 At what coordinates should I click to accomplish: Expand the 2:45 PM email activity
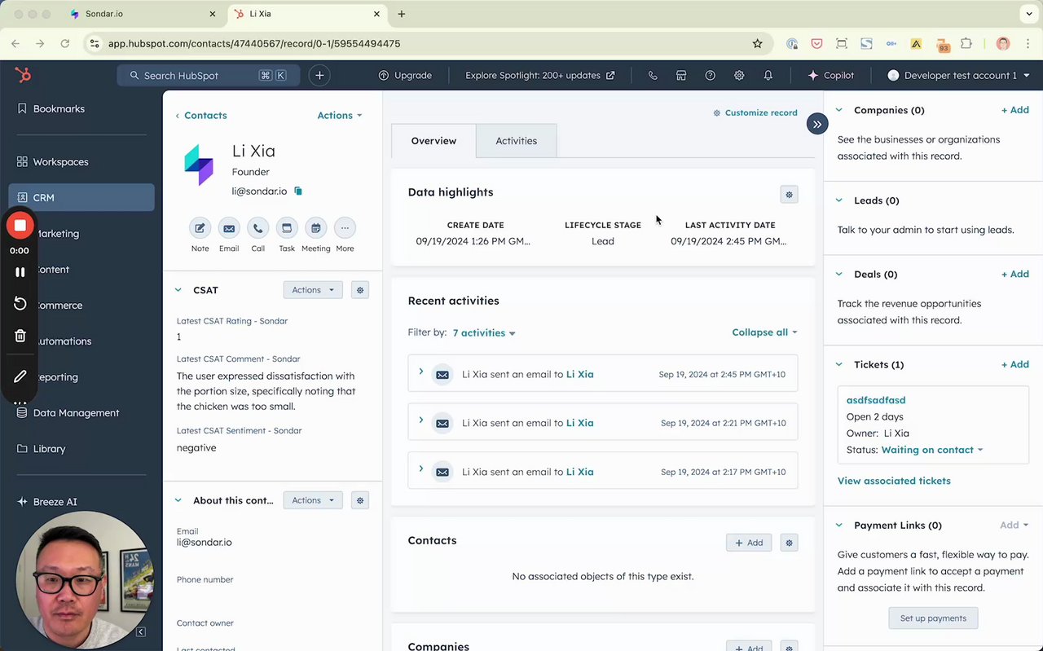pyautogui.click(x=421, y=372)
